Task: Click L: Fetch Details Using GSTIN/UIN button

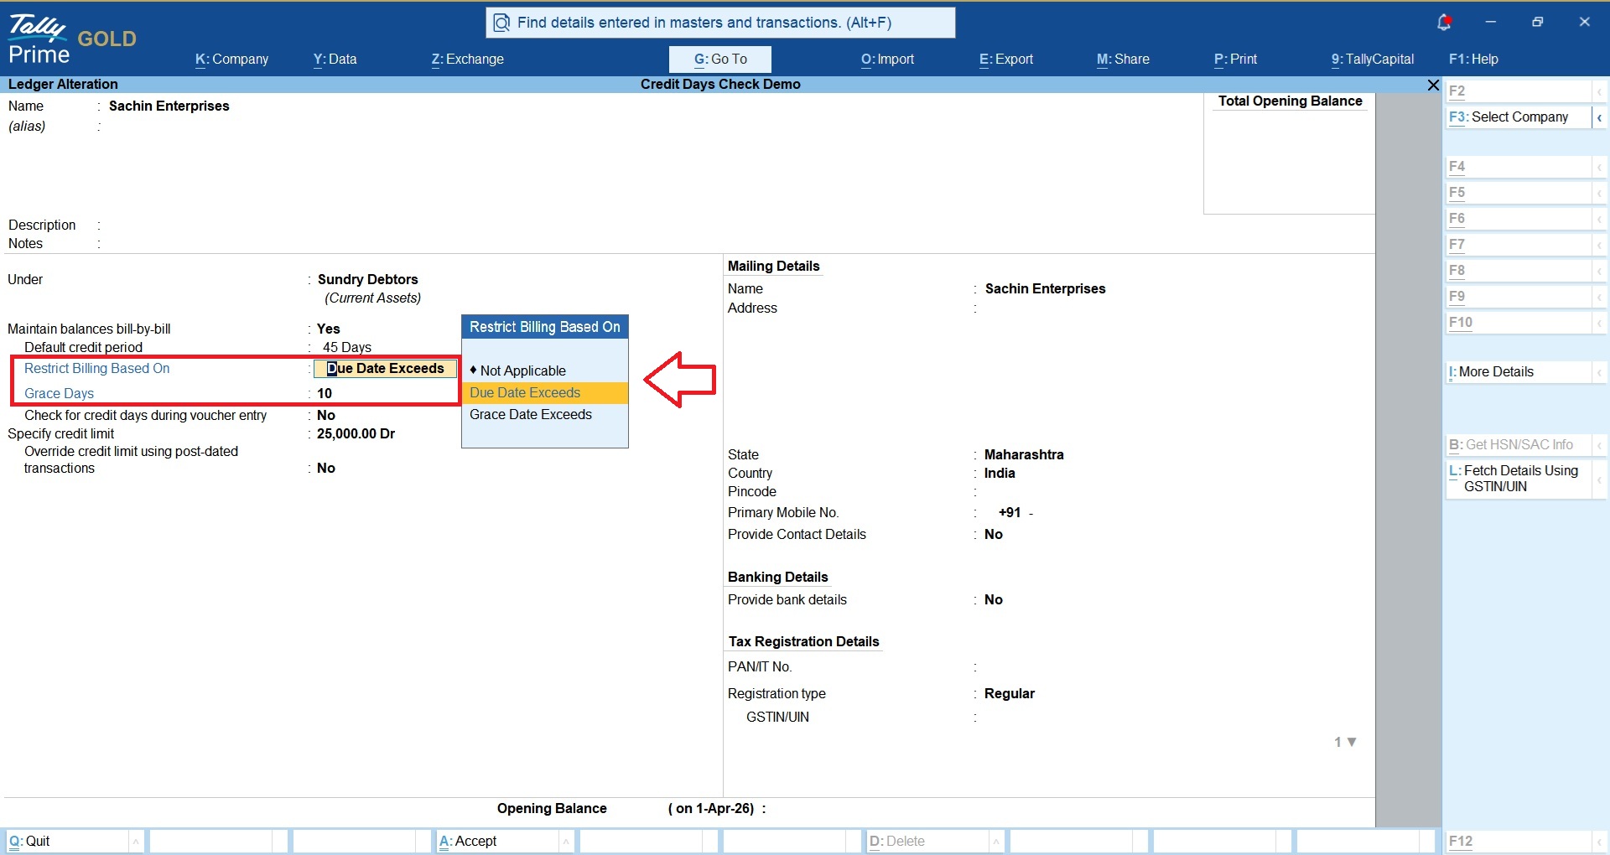Action: click(1519, 479)
